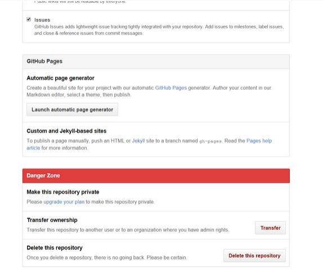Launch automatic page generator

pos(72,110)
